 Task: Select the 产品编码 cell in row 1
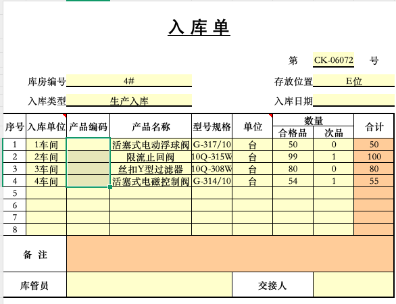(88, 145)
